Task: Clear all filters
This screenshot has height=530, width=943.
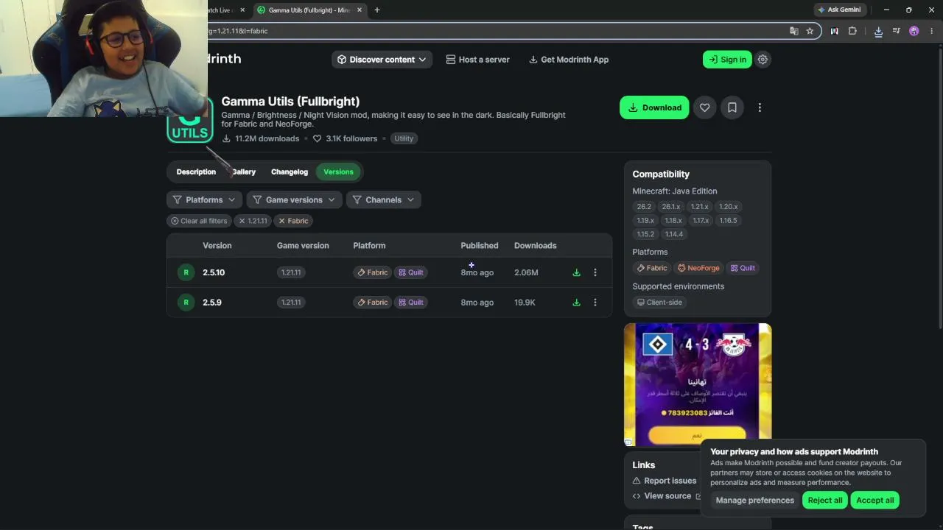Action: (x=199, y=221)
